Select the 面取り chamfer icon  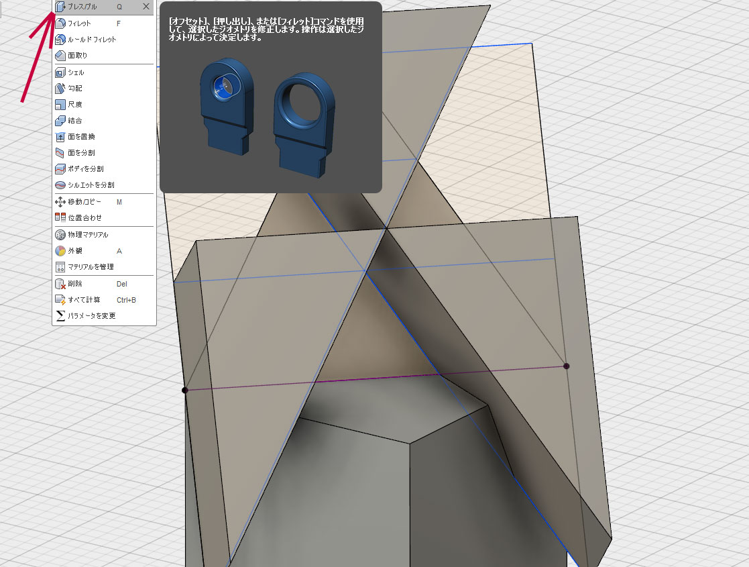tap(60, 55)
